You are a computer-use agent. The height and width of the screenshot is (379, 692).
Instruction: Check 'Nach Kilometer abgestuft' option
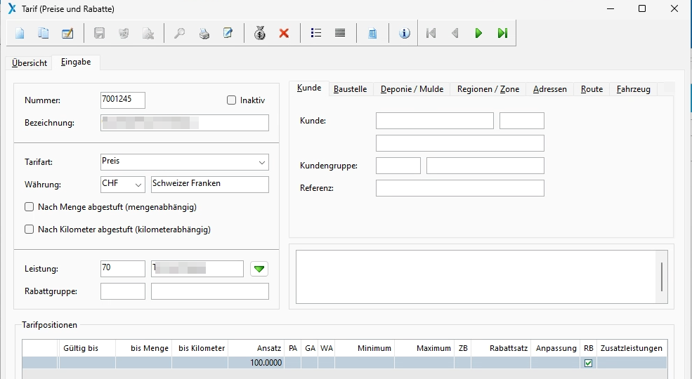coord(30,230)
